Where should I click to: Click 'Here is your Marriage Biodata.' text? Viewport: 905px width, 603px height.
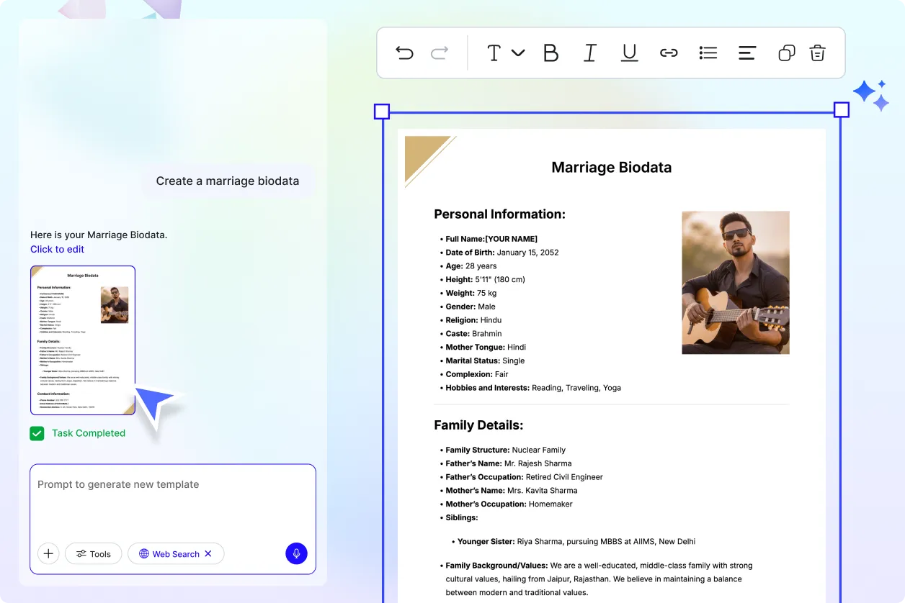click(x=99, y=235)
